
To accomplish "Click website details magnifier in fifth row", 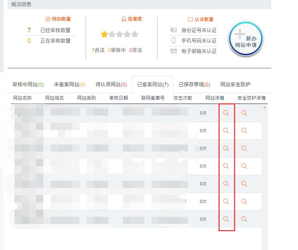I will (x=226, y=184).
